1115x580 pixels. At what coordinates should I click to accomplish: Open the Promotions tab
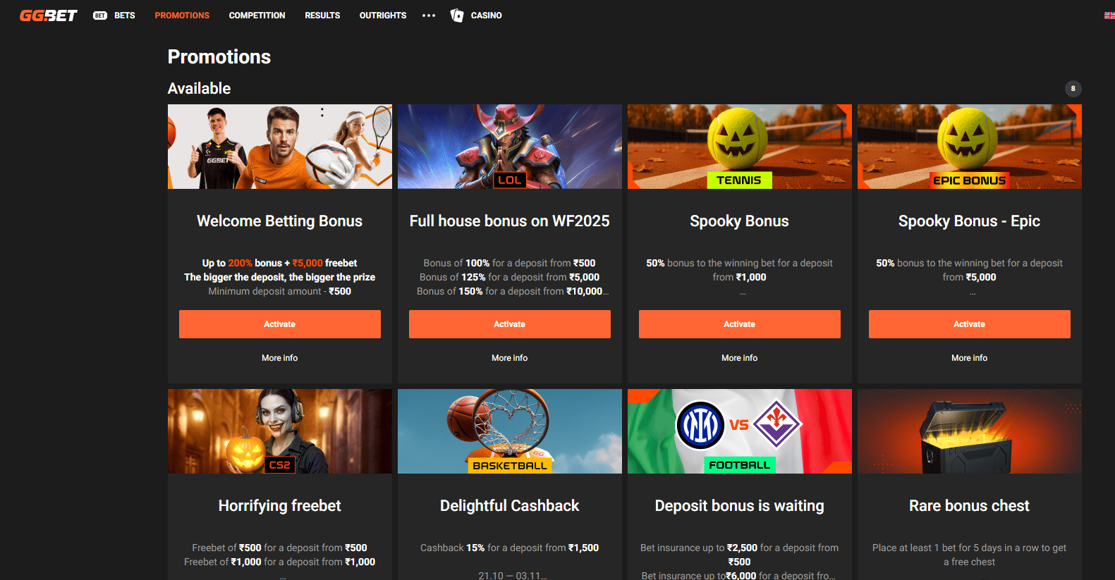coord(182,16)
